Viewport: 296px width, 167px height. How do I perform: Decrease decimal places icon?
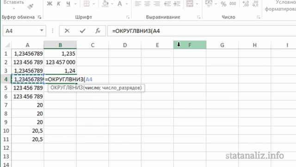coord(255,4)
